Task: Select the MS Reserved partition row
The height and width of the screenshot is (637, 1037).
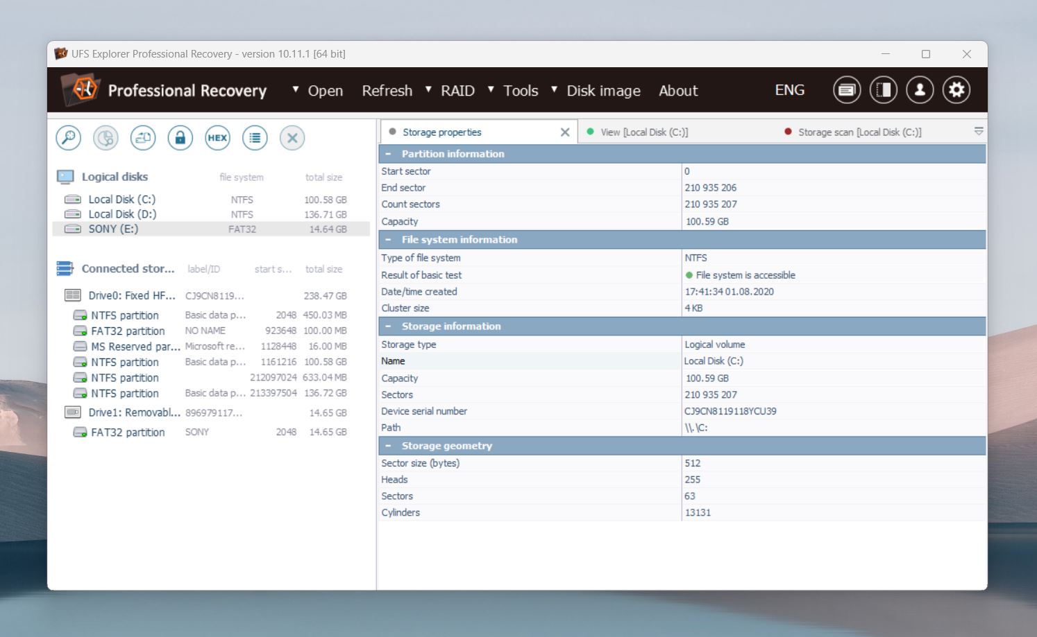Action: [x=211, y=347]
